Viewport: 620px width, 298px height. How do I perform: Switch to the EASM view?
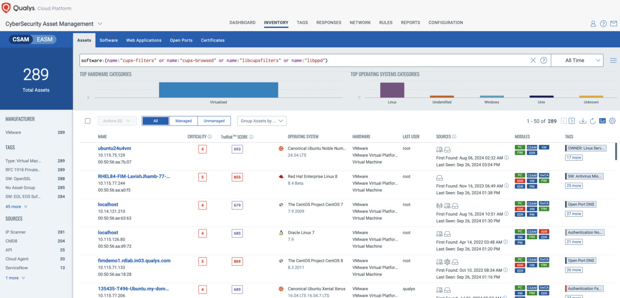tap(45, 39)
